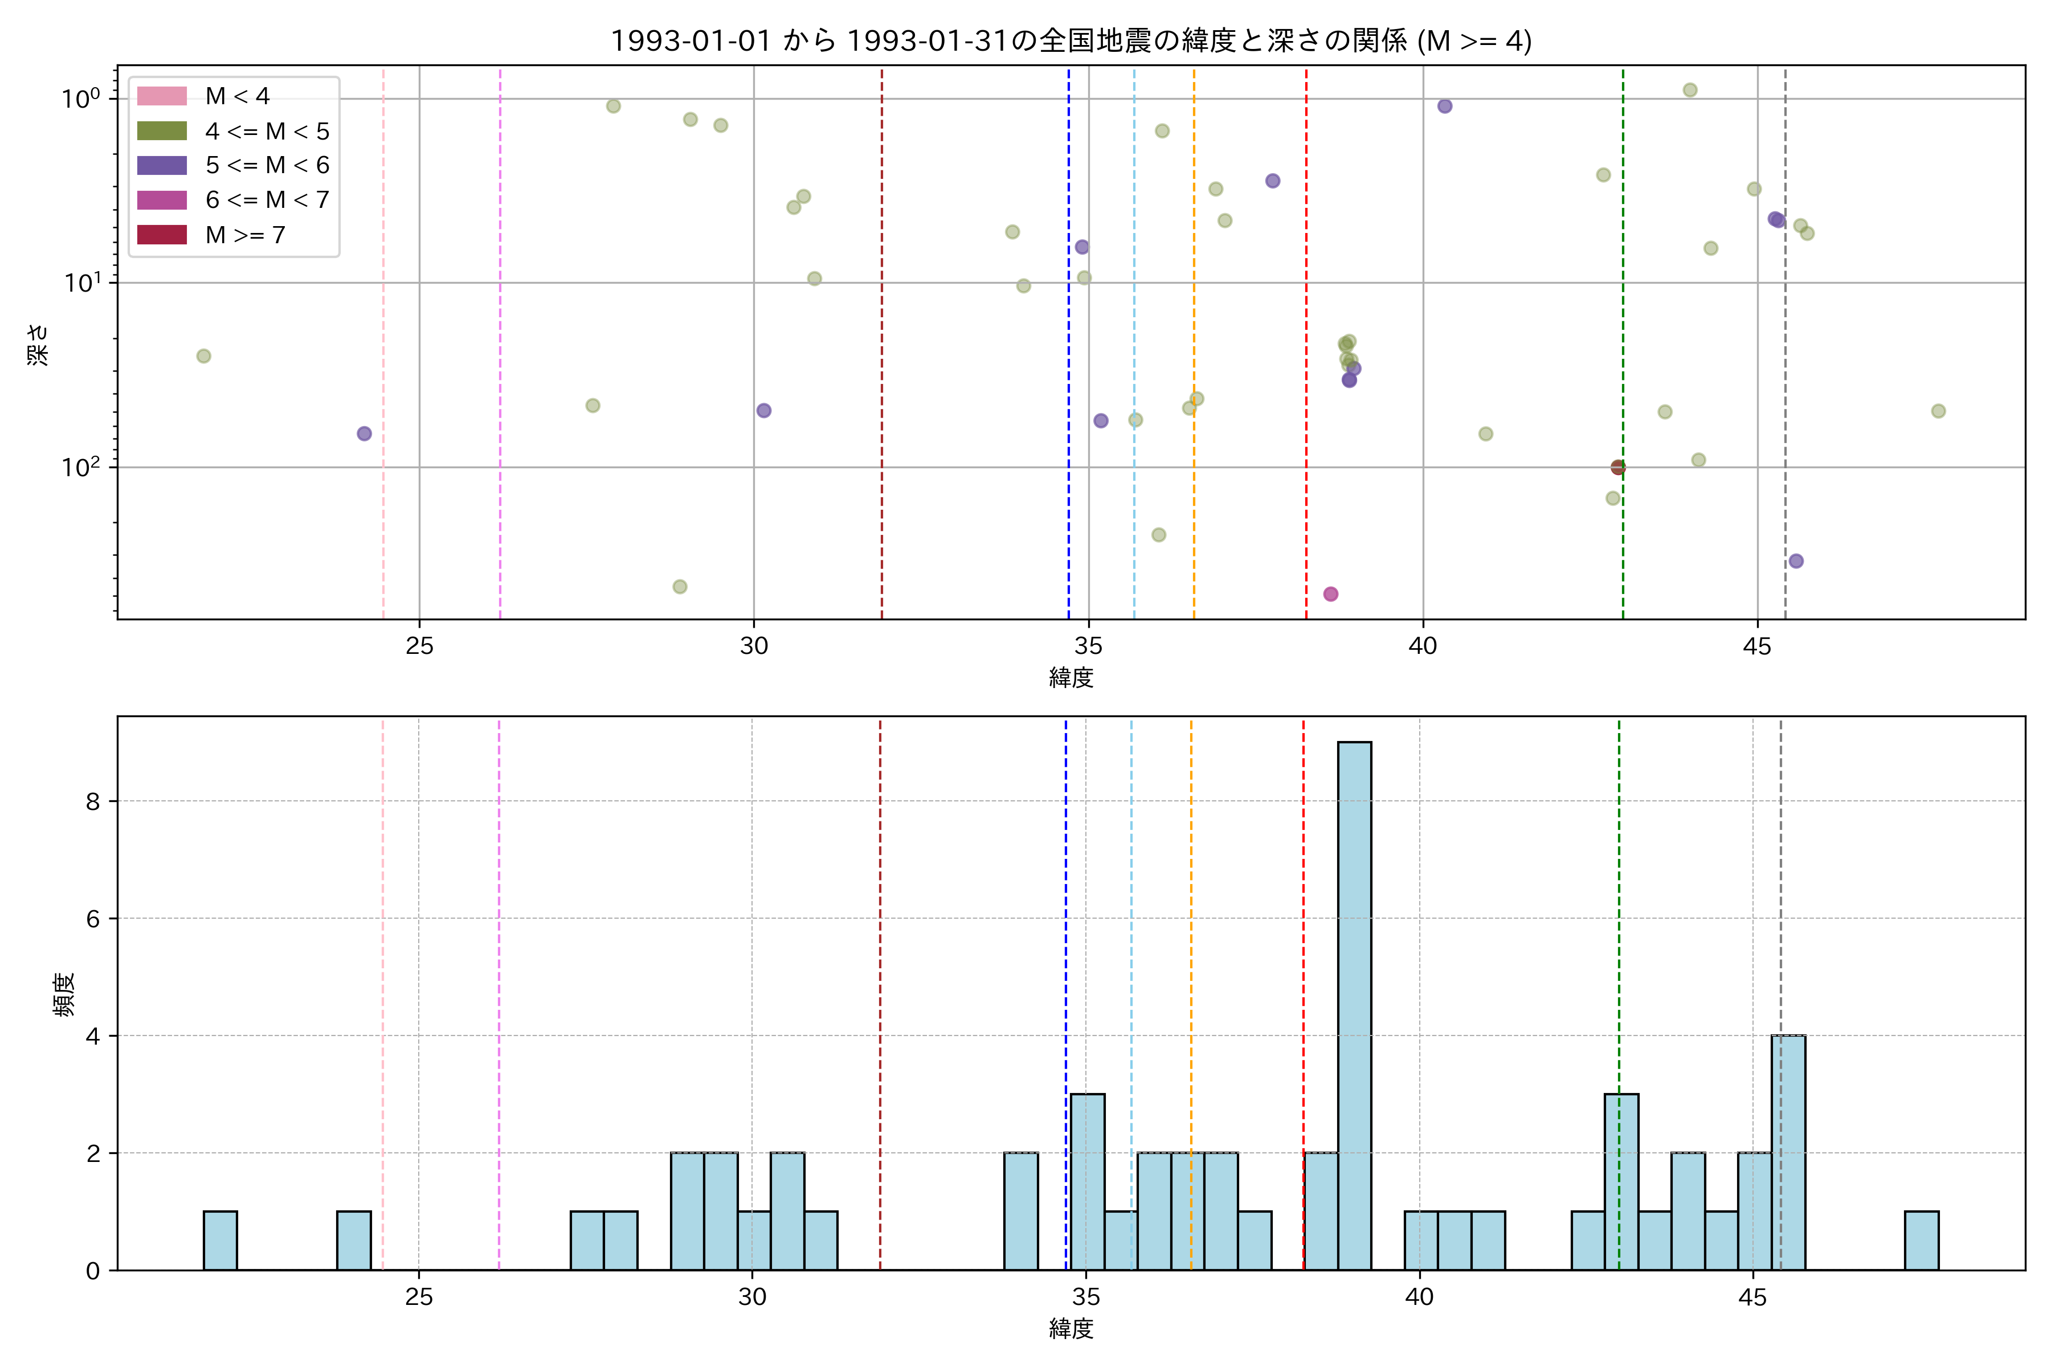Click the chart title text at the top

pos(1070,41)
